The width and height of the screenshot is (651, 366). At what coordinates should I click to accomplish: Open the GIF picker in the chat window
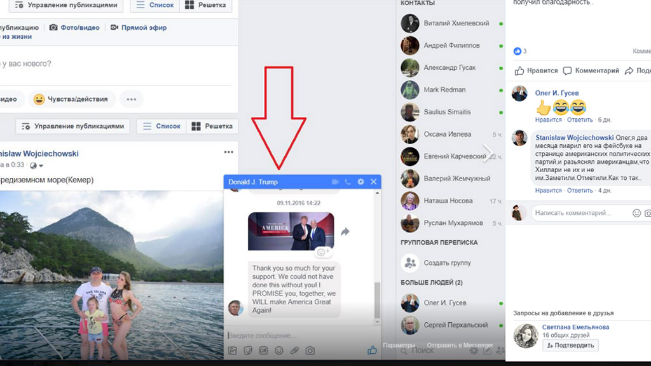[x=263, y=350]
